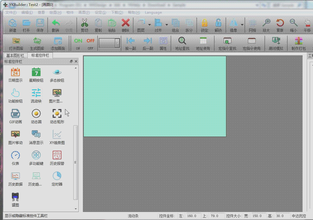This screenshot has height=220, width=313.
Task: Launch 离线模拟 offline simulation
Action: 276,43
